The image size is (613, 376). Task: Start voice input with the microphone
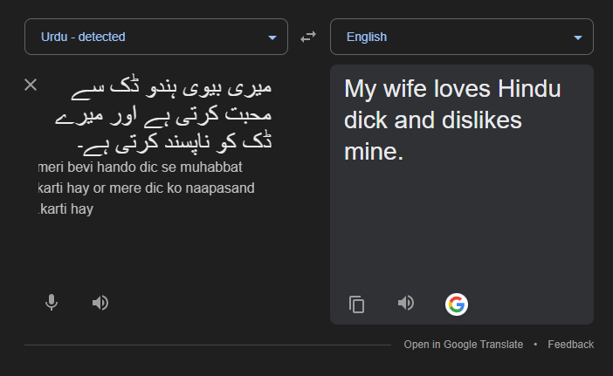pos(52,303)
